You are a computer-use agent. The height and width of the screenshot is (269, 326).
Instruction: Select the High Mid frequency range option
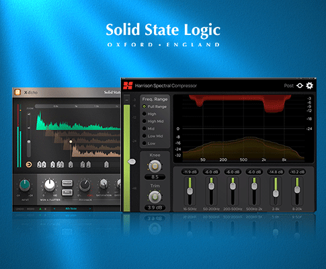click(x=153, y=121)
